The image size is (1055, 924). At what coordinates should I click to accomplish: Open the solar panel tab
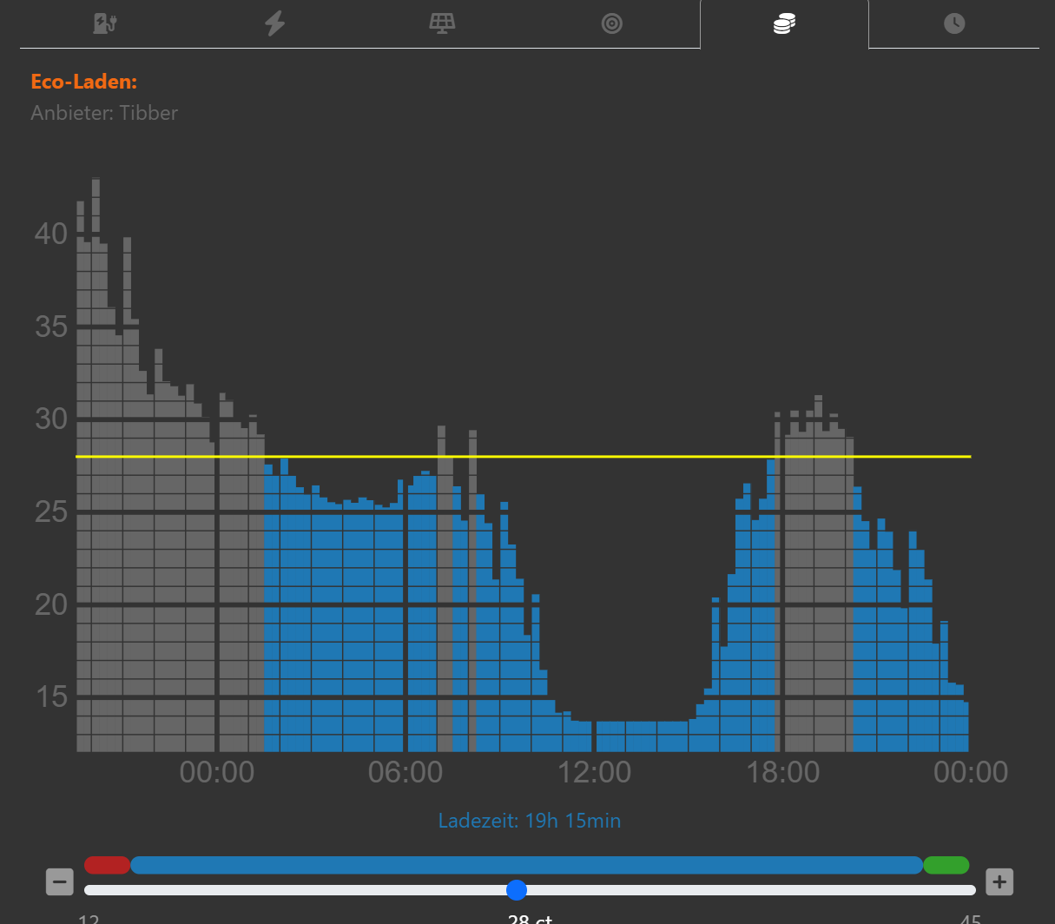tap(443, 23)
